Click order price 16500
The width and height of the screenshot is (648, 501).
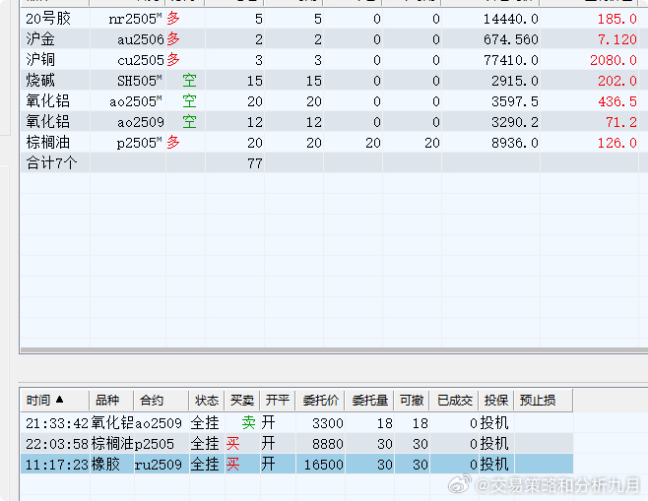click(x=324, y=465)
